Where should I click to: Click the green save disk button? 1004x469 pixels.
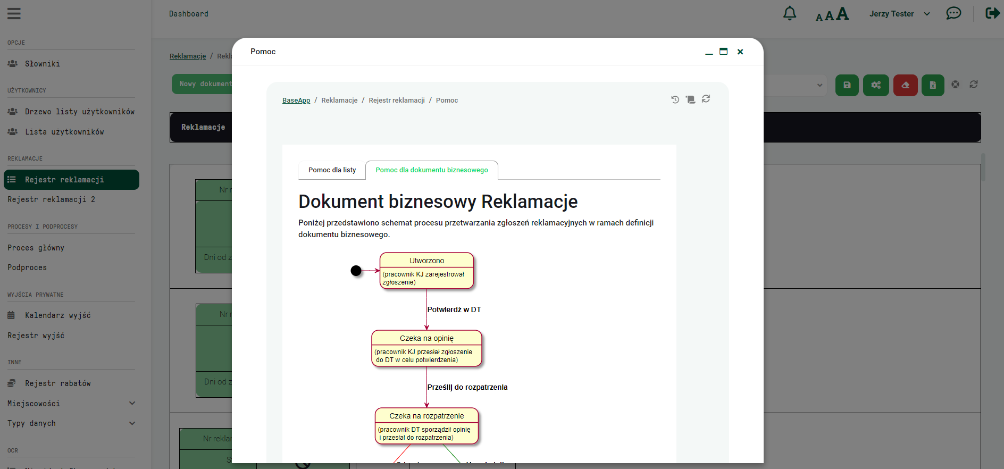click(847, 85)
